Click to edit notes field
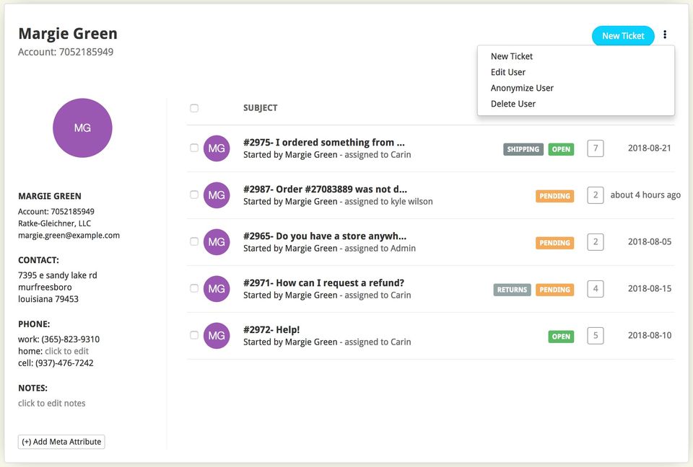Viewport: 693px width, 467px height. point(52,403)
